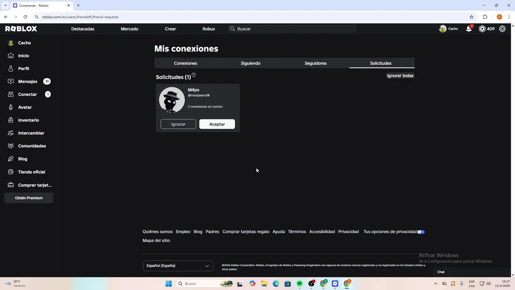Screen dimensions: 515x290
Task: Open Mercado in the top menu
Action: coord(130,29)
